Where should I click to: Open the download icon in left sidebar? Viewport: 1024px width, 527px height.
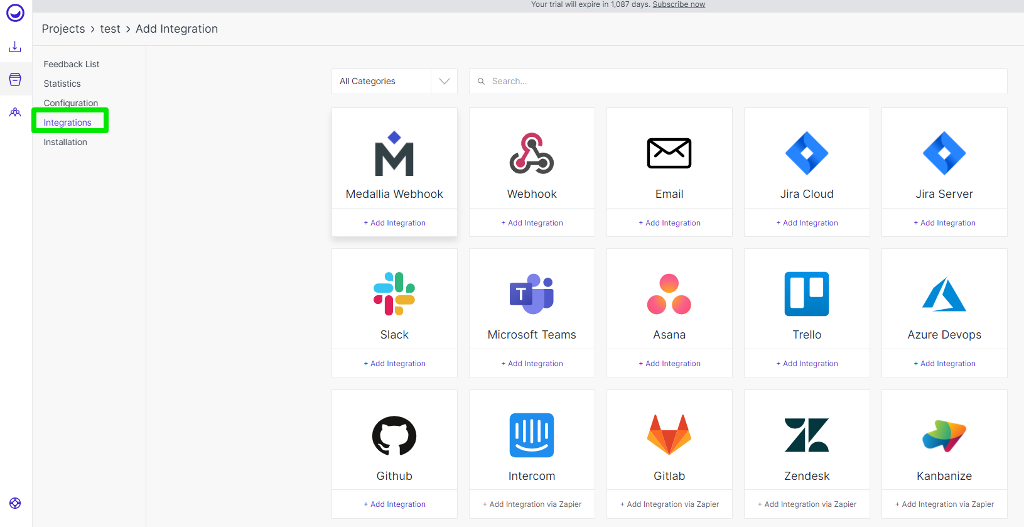[15, 47]
